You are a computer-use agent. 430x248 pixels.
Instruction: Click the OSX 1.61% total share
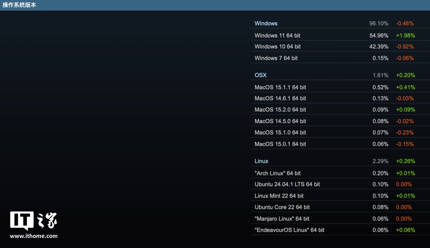pos(380,75)
